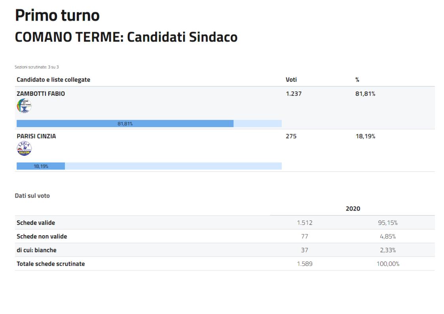Click the "%" column header

357,80
